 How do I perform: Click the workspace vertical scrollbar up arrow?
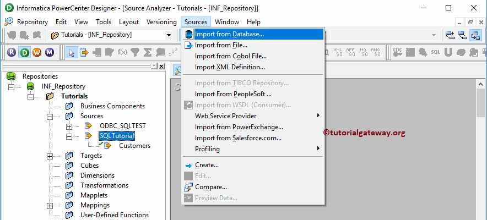pyautogui.click(x=480, y=84)
